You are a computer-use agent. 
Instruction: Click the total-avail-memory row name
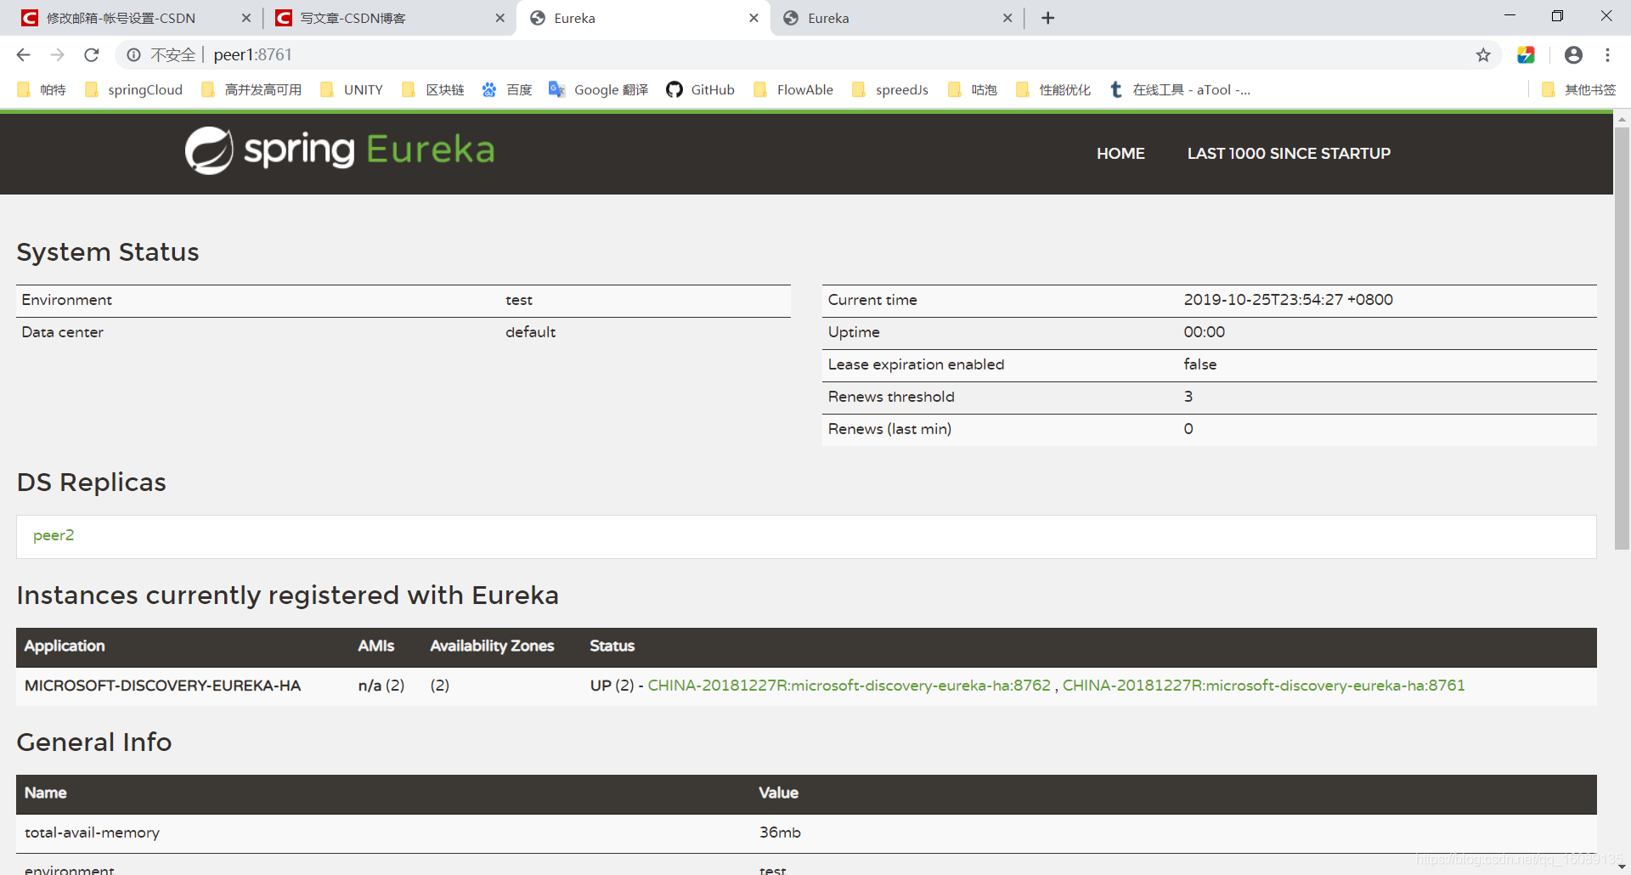coord(92,833)
